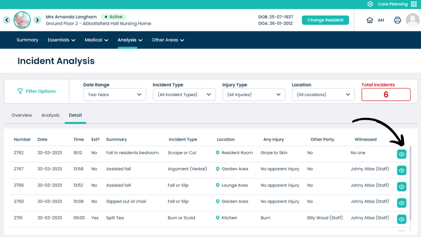Switch to the Analysis sub-tab
This screenshot has height=237, width=421.
[x=51, y=115]
